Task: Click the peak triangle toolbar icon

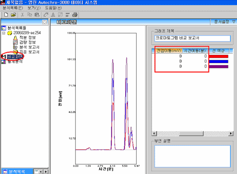Action: [53, 15]
